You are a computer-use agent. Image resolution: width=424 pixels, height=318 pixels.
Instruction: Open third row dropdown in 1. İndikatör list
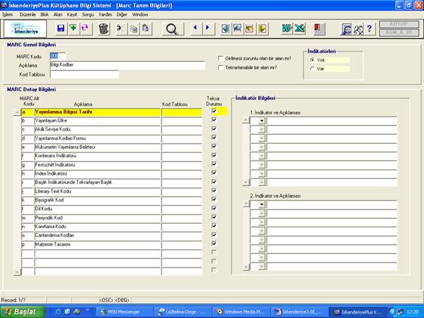(x=261, y=138)
